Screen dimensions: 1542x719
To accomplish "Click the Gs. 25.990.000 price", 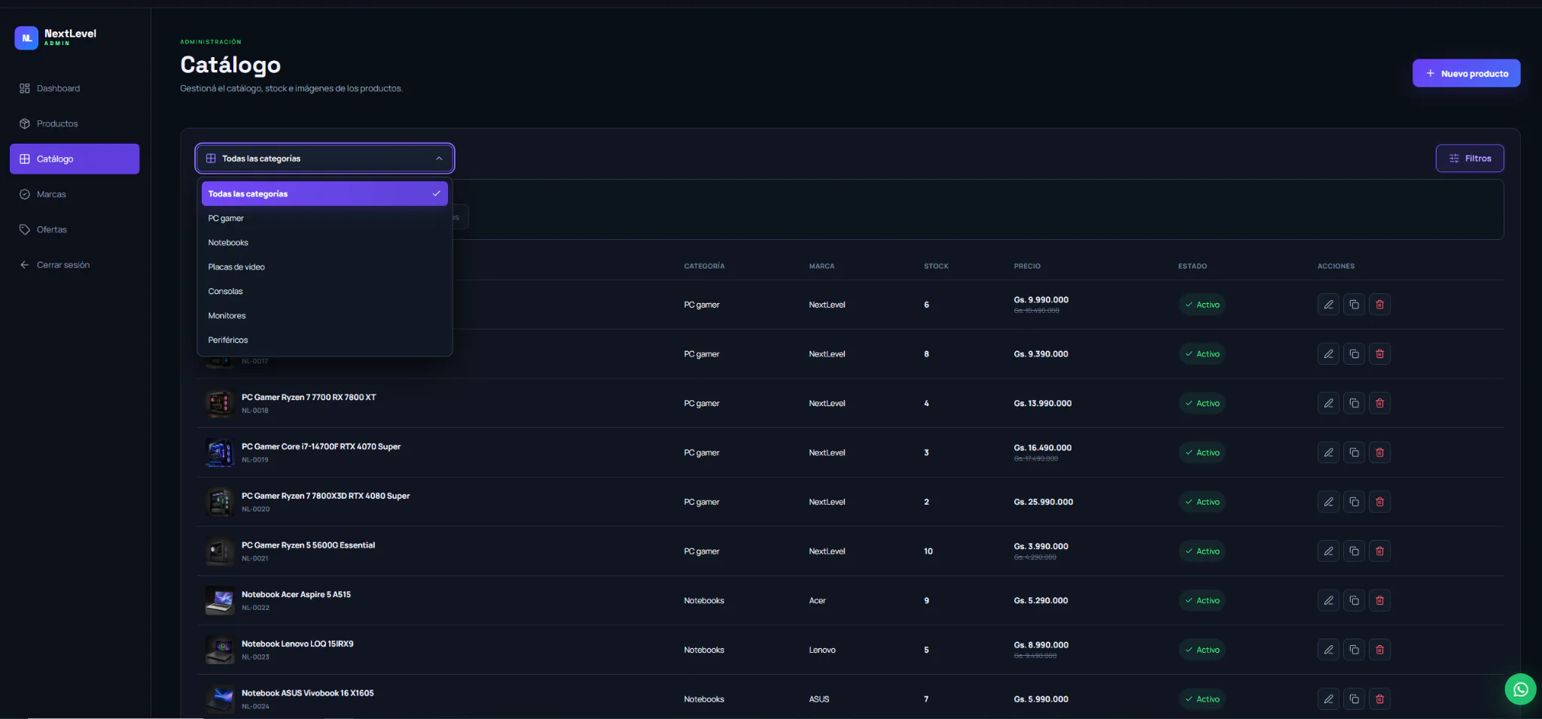I will 1043,502.
